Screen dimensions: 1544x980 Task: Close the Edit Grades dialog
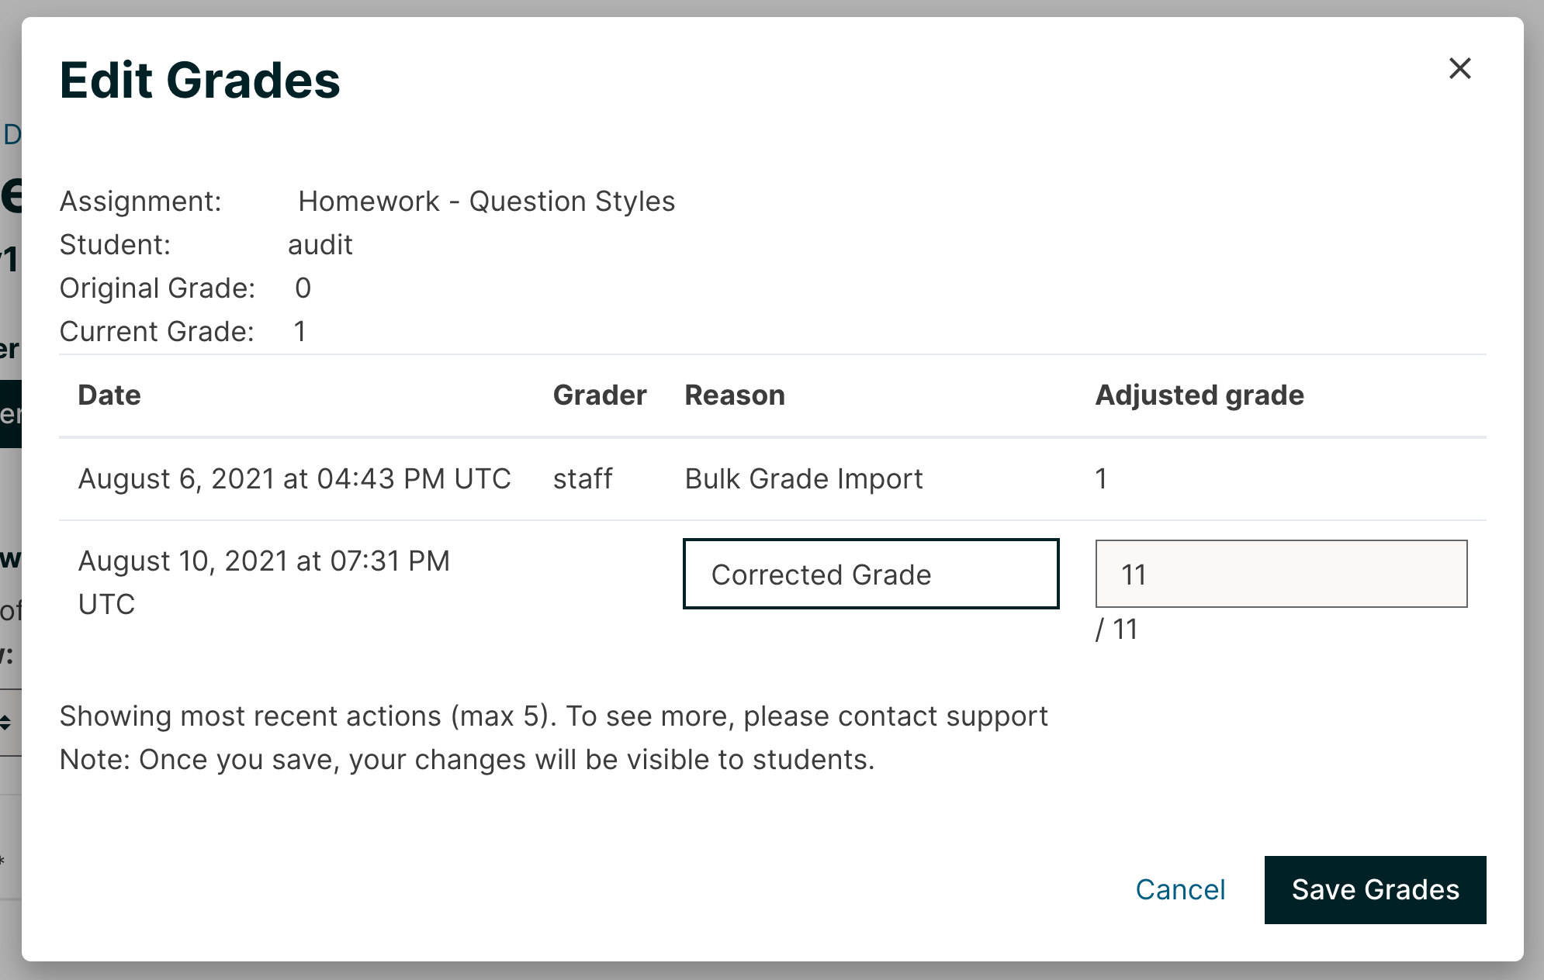pyautogui.click(x=1461, y=69)
